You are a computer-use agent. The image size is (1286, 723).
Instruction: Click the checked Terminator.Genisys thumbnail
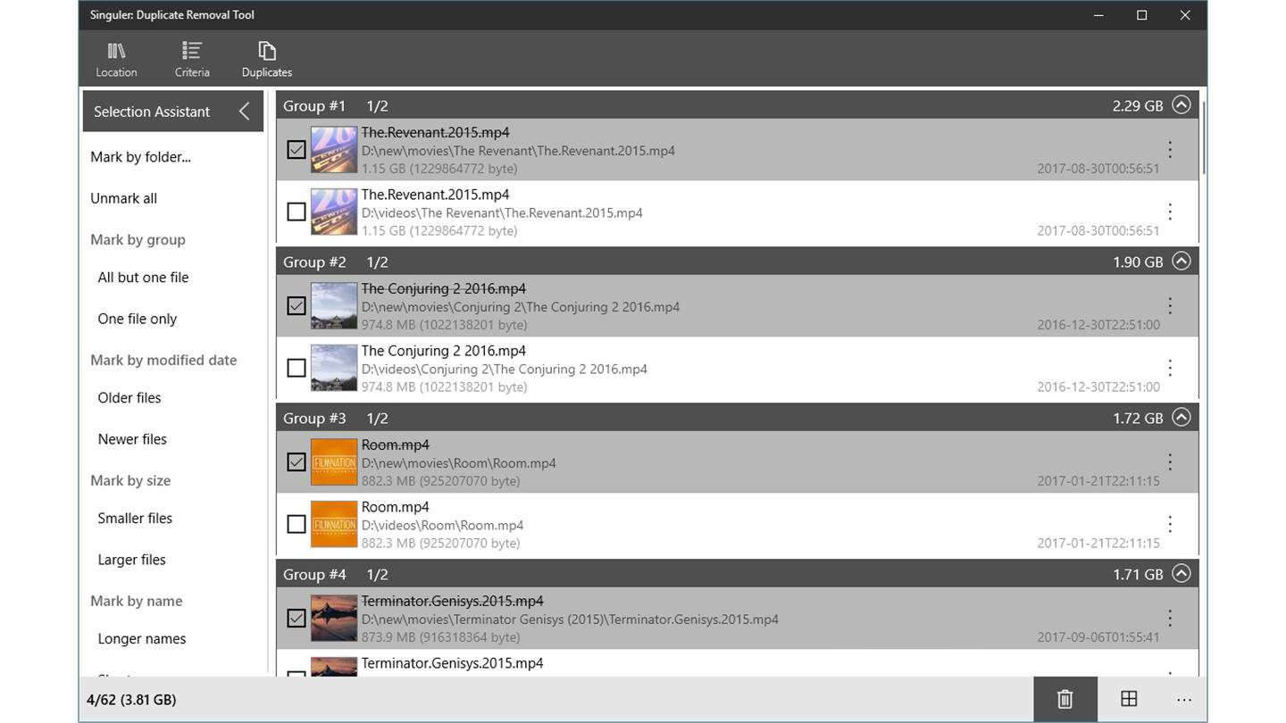pyautogui.click(x=334, y=619)
